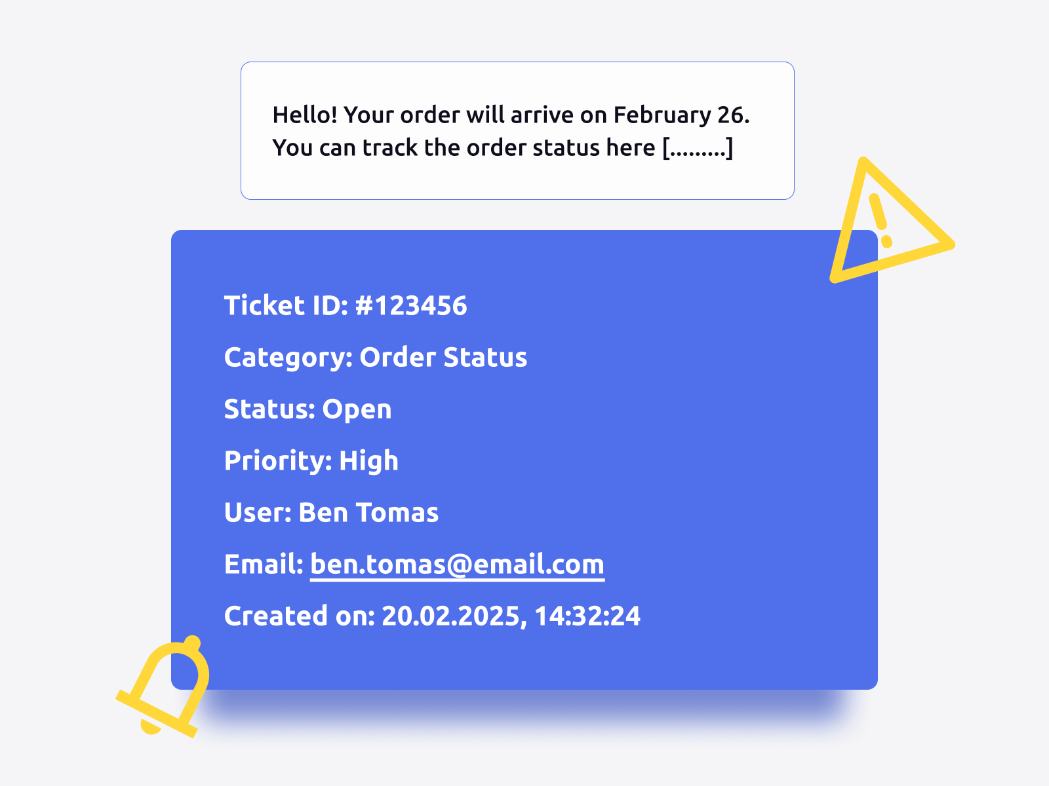Open the ben.tomas@email.com email link
Screen dimensions: 1049x786
click(457, 565)
